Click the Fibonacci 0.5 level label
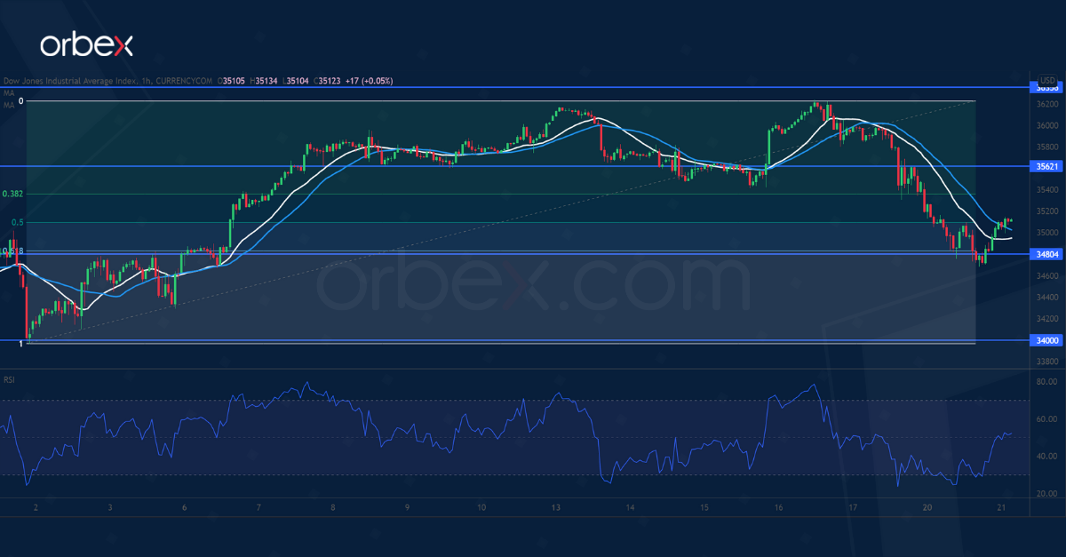 click(x=18, y=222)
